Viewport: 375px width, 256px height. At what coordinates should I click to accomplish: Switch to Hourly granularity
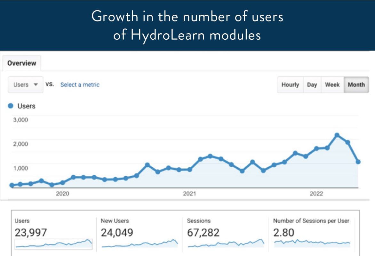tap(290, 85)
